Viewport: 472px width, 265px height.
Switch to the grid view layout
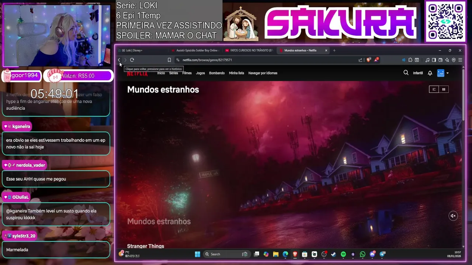(444, 89)
